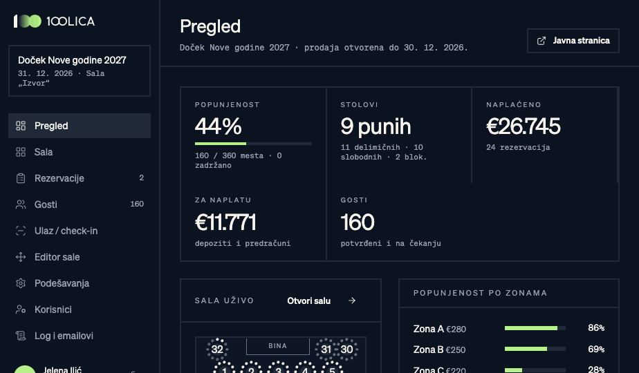Viewport: 639px width, 373px height.
Task: Switch to the Gosti menu item
Action: (x=80, y=204)
